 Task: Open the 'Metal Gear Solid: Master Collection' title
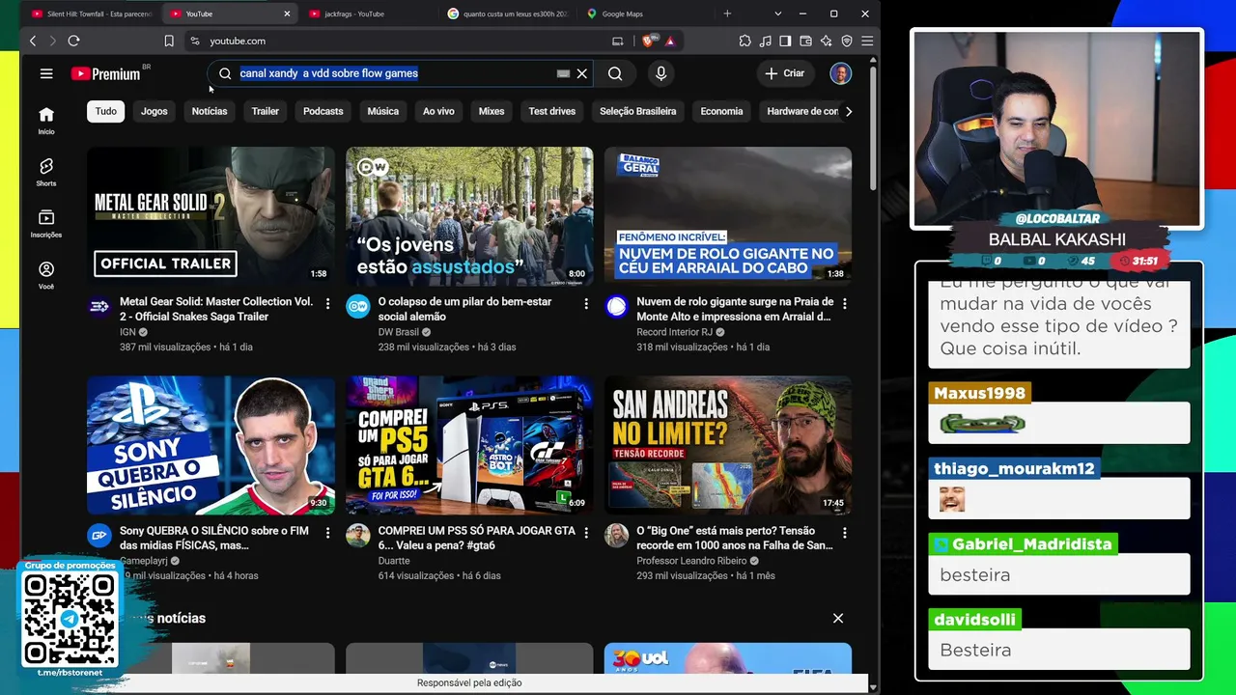216,309
